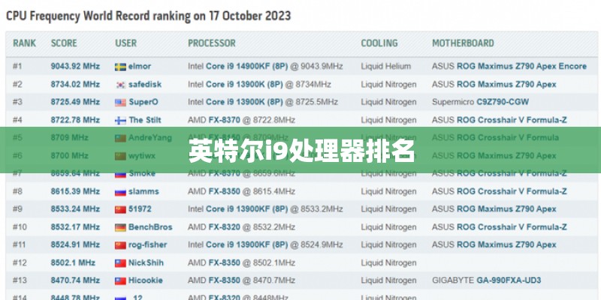The width and height of the screenshot is (601, 300).
Task: Open user profile SuperO
Action: (x=143, y=102)
